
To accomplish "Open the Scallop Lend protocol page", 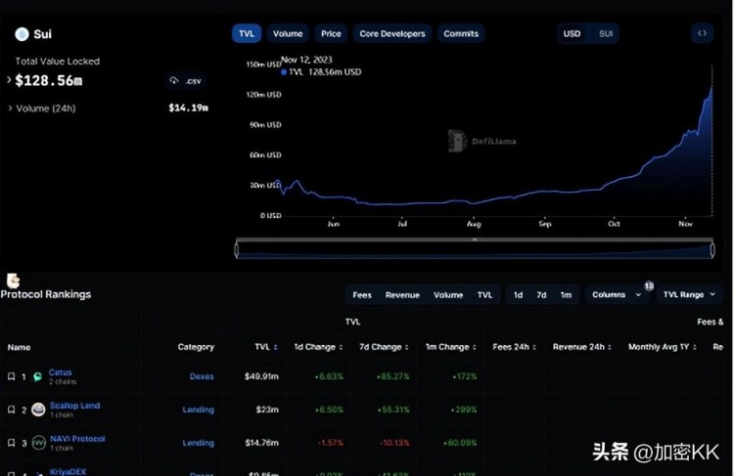I will 75,406.
